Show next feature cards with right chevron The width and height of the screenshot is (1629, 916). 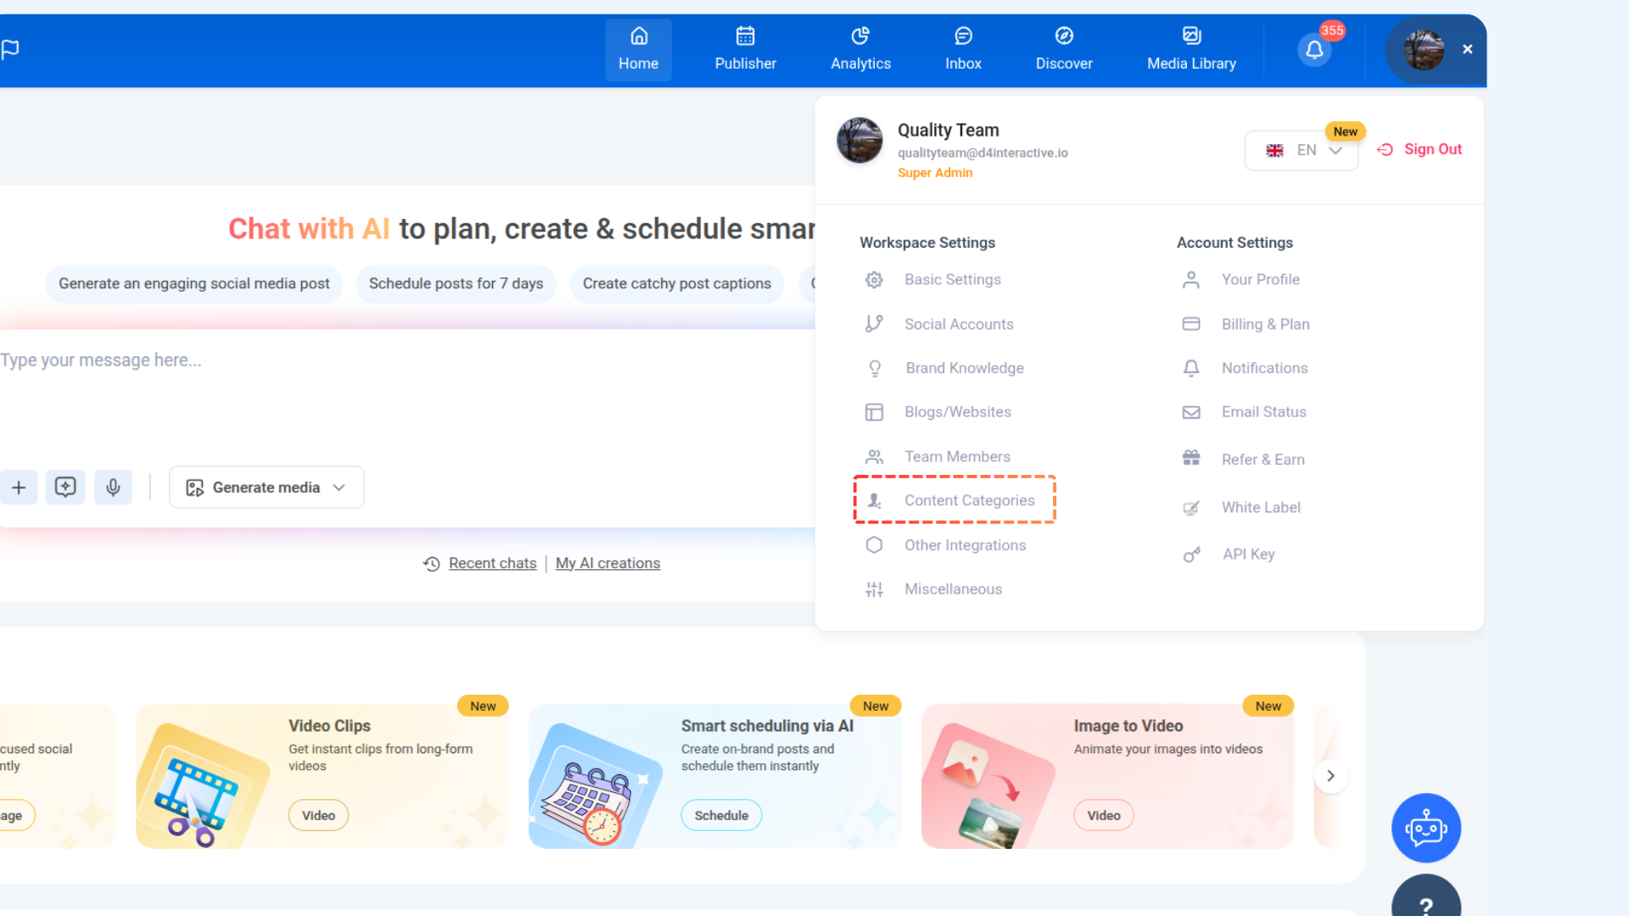pos(1330,776)
